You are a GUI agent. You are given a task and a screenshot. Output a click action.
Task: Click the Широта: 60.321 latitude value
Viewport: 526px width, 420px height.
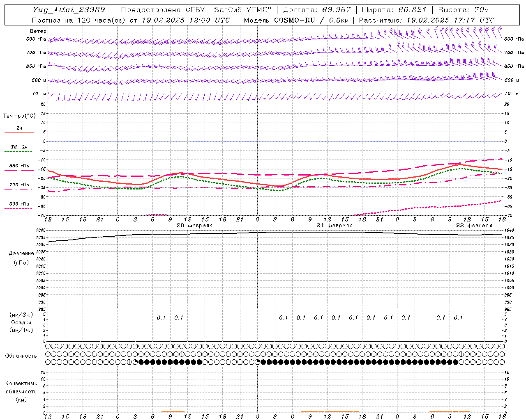[394, 10]
